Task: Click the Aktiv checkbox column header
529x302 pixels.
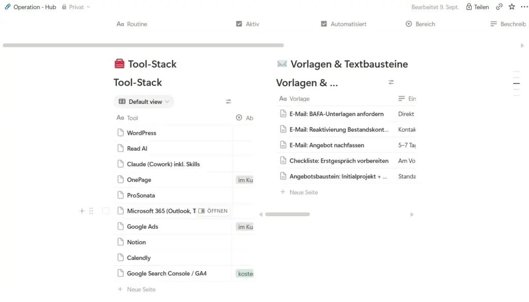Action: tap(247, 24)
